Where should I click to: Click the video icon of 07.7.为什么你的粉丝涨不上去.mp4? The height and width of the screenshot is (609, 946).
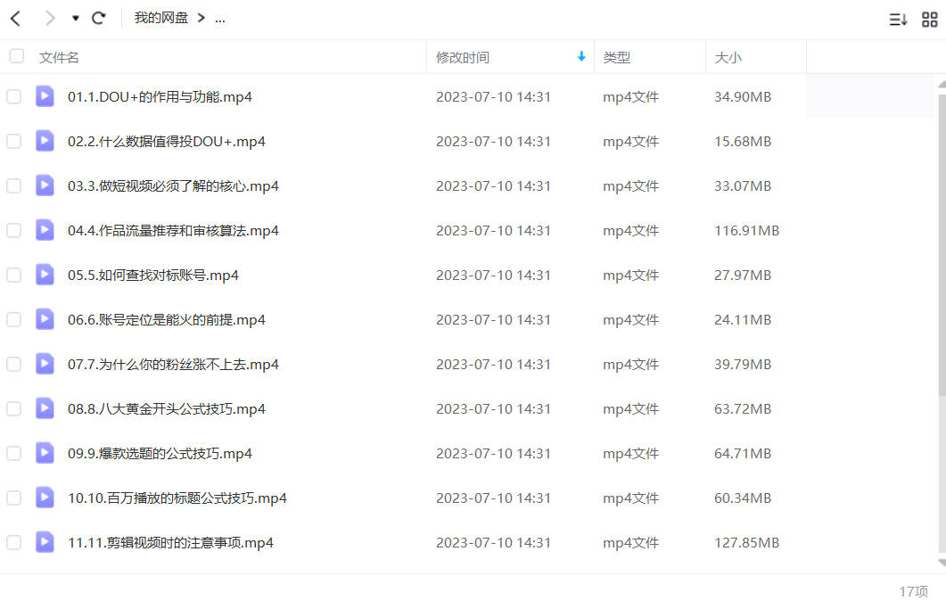pos(45,363)
